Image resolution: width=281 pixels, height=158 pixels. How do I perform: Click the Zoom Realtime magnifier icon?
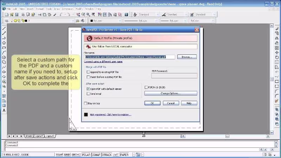click(x=83, y=14)
